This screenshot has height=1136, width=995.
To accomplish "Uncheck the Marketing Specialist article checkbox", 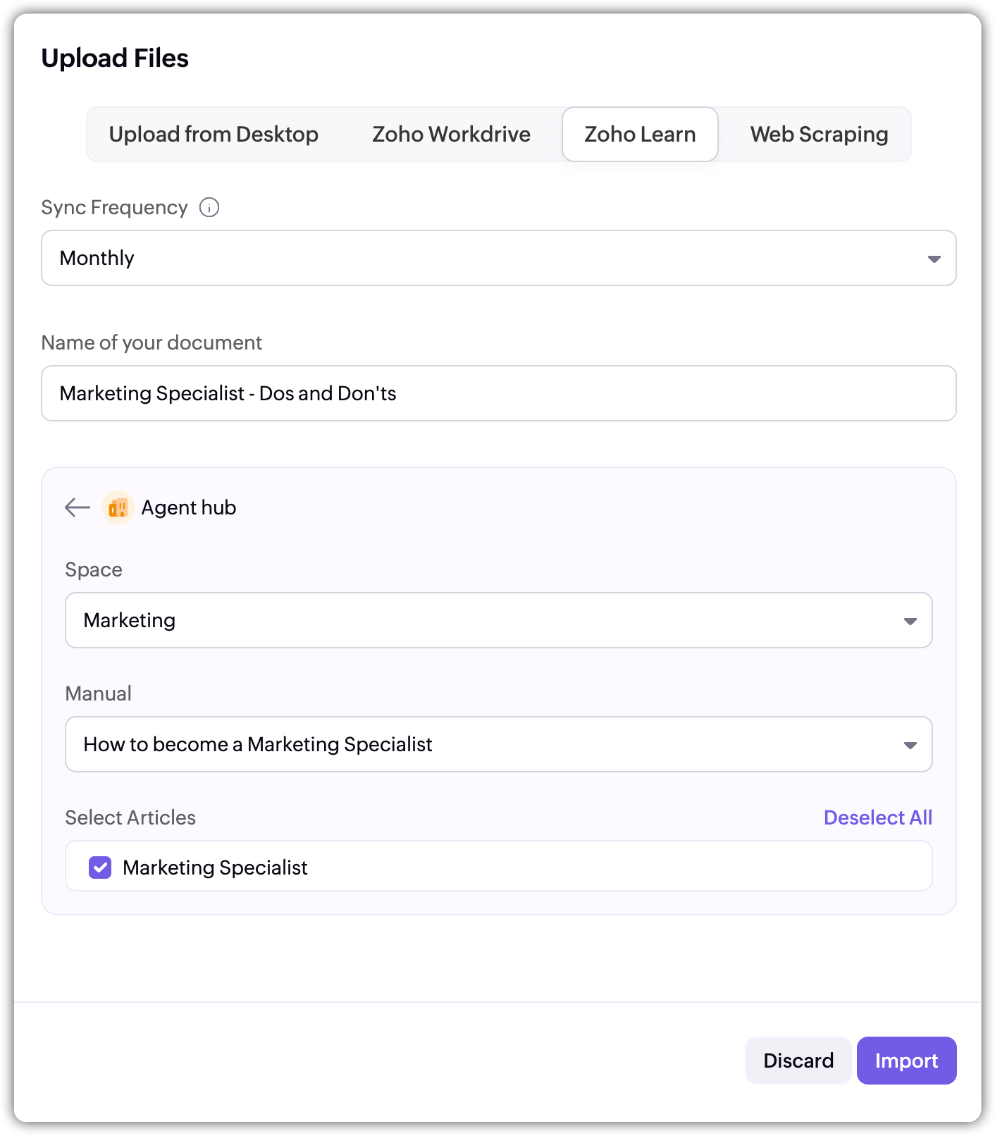I will (x=100, y=868).
